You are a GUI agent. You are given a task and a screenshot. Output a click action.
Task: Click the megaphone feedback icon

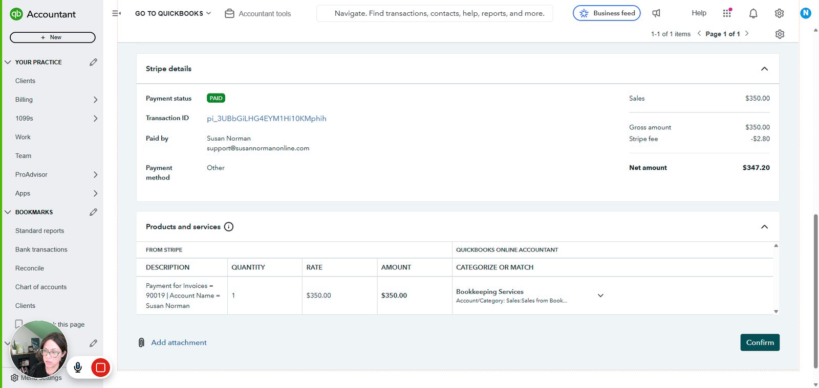coord(656,13)
